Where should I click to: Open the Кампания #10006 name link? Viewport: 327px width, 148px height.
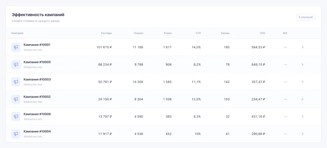(37, 114)
